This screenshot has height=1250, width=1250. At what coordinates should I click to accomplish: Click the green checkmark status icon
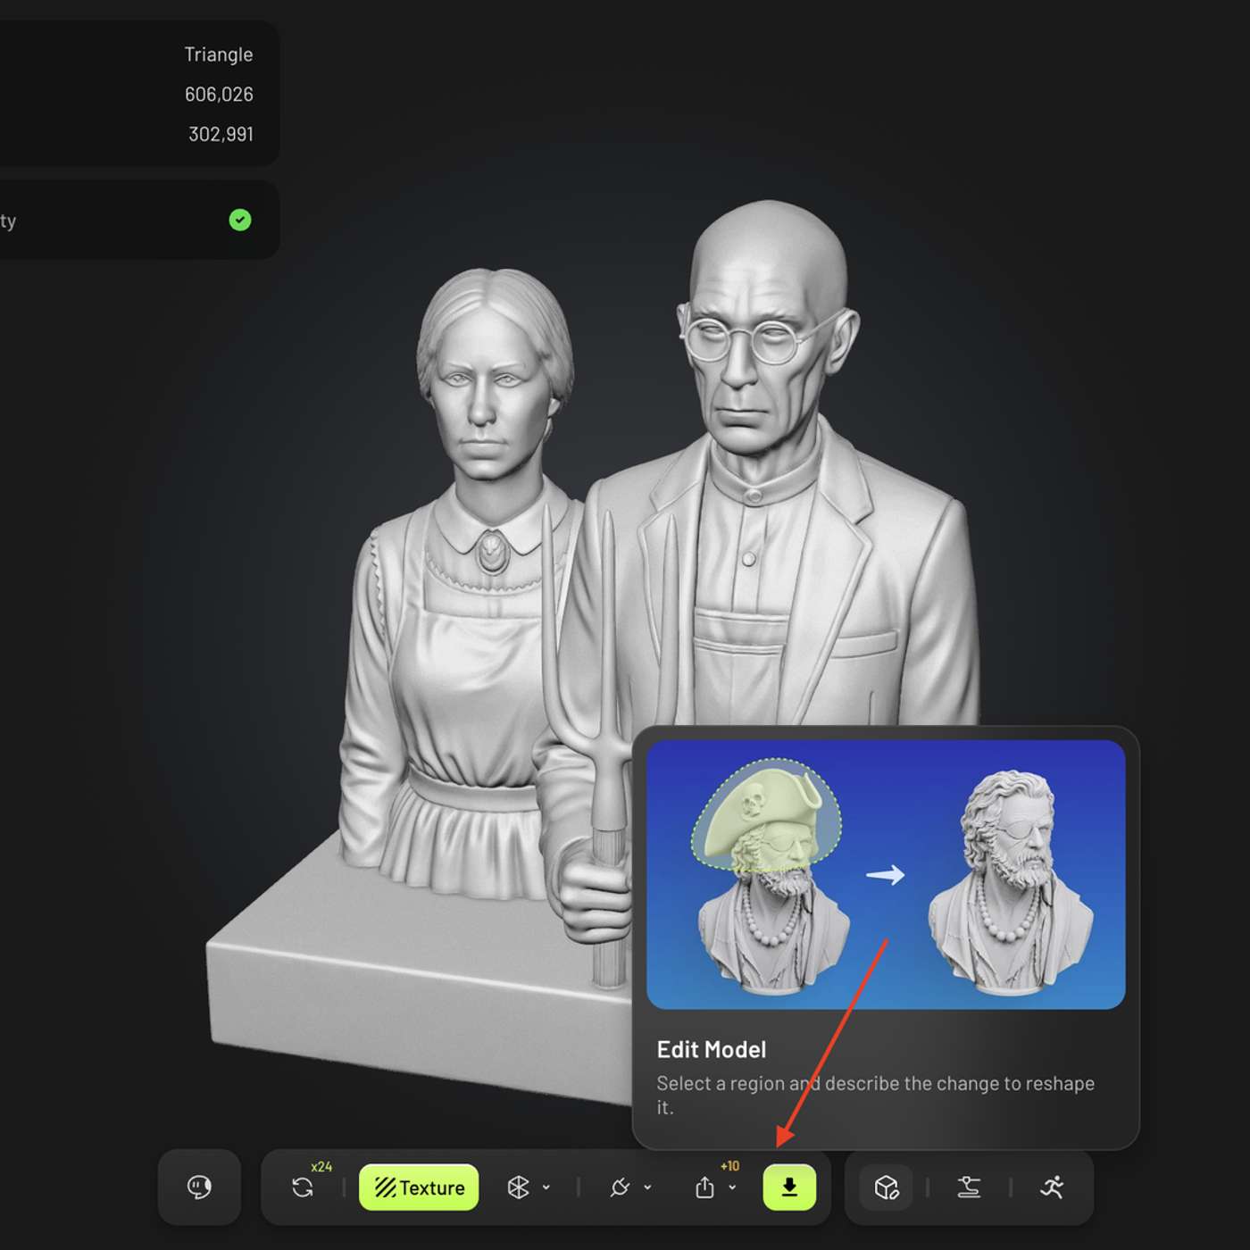point(240,220)
